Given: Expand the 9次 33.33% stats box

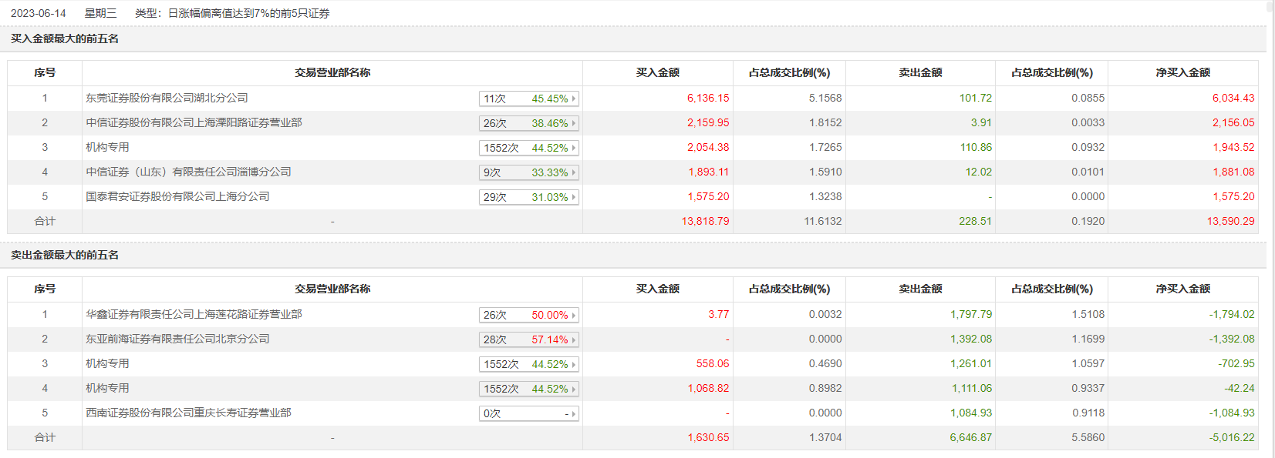Looking at the screenshot, I should point(528,172).
